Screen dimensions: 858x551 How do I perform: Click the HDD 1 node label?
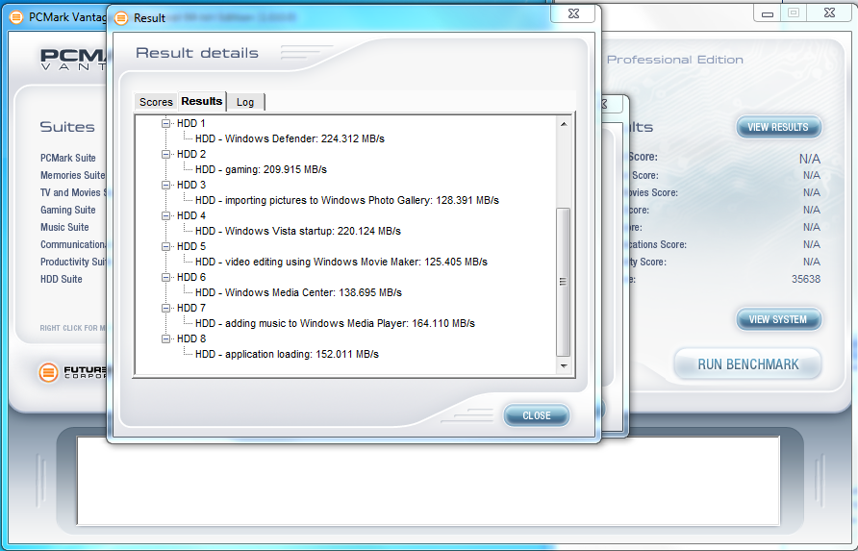191,124
